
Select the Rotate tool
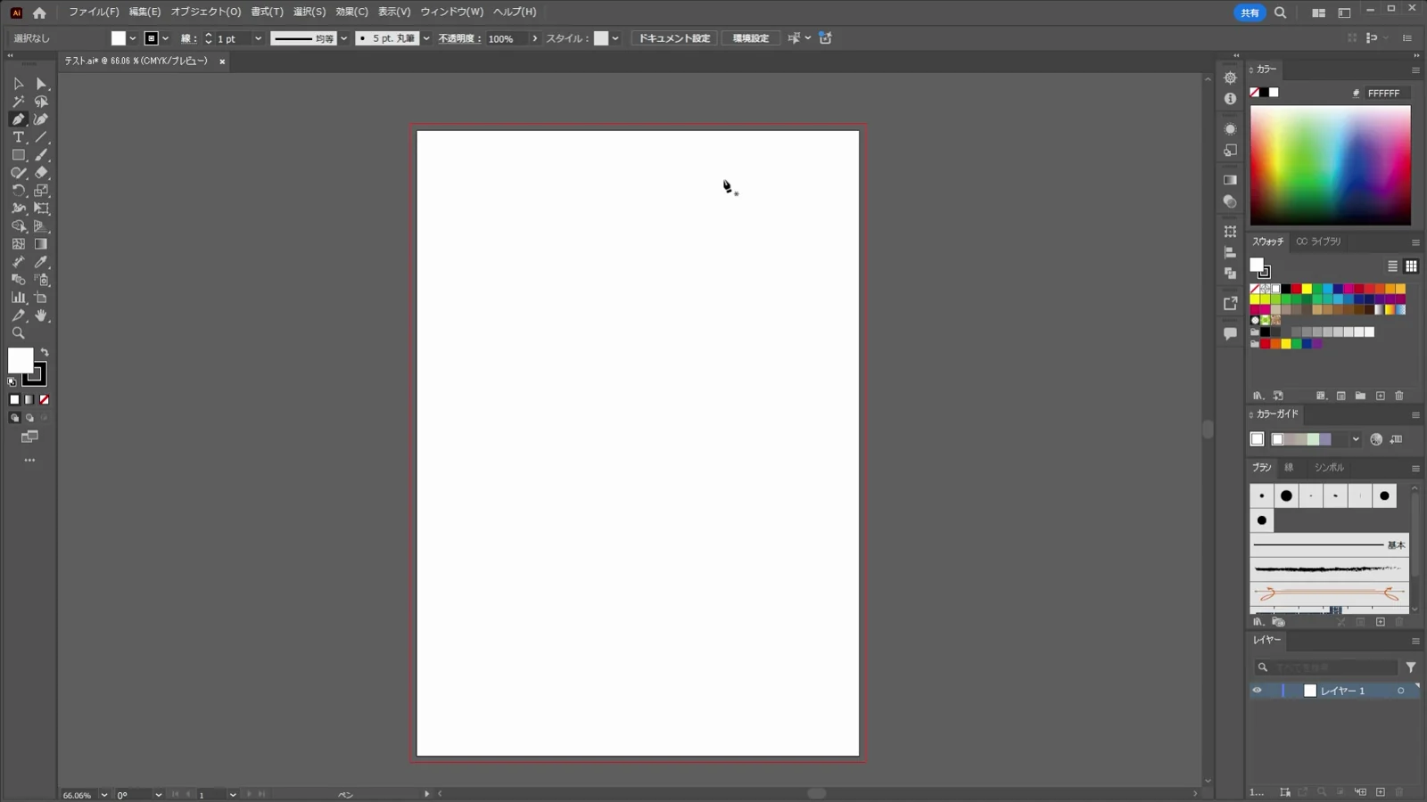click(x=18, y=191)
